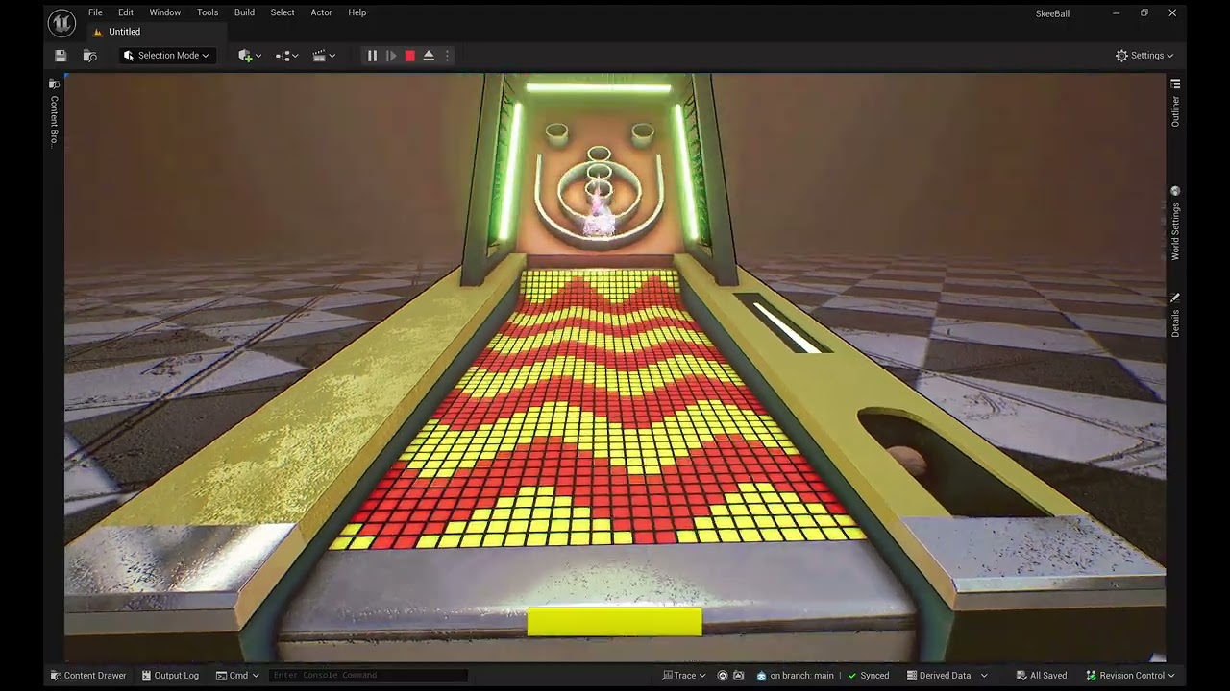Expand the collapsed Outliner side panel
The image size is (1230, 691).
point(1175,104)
